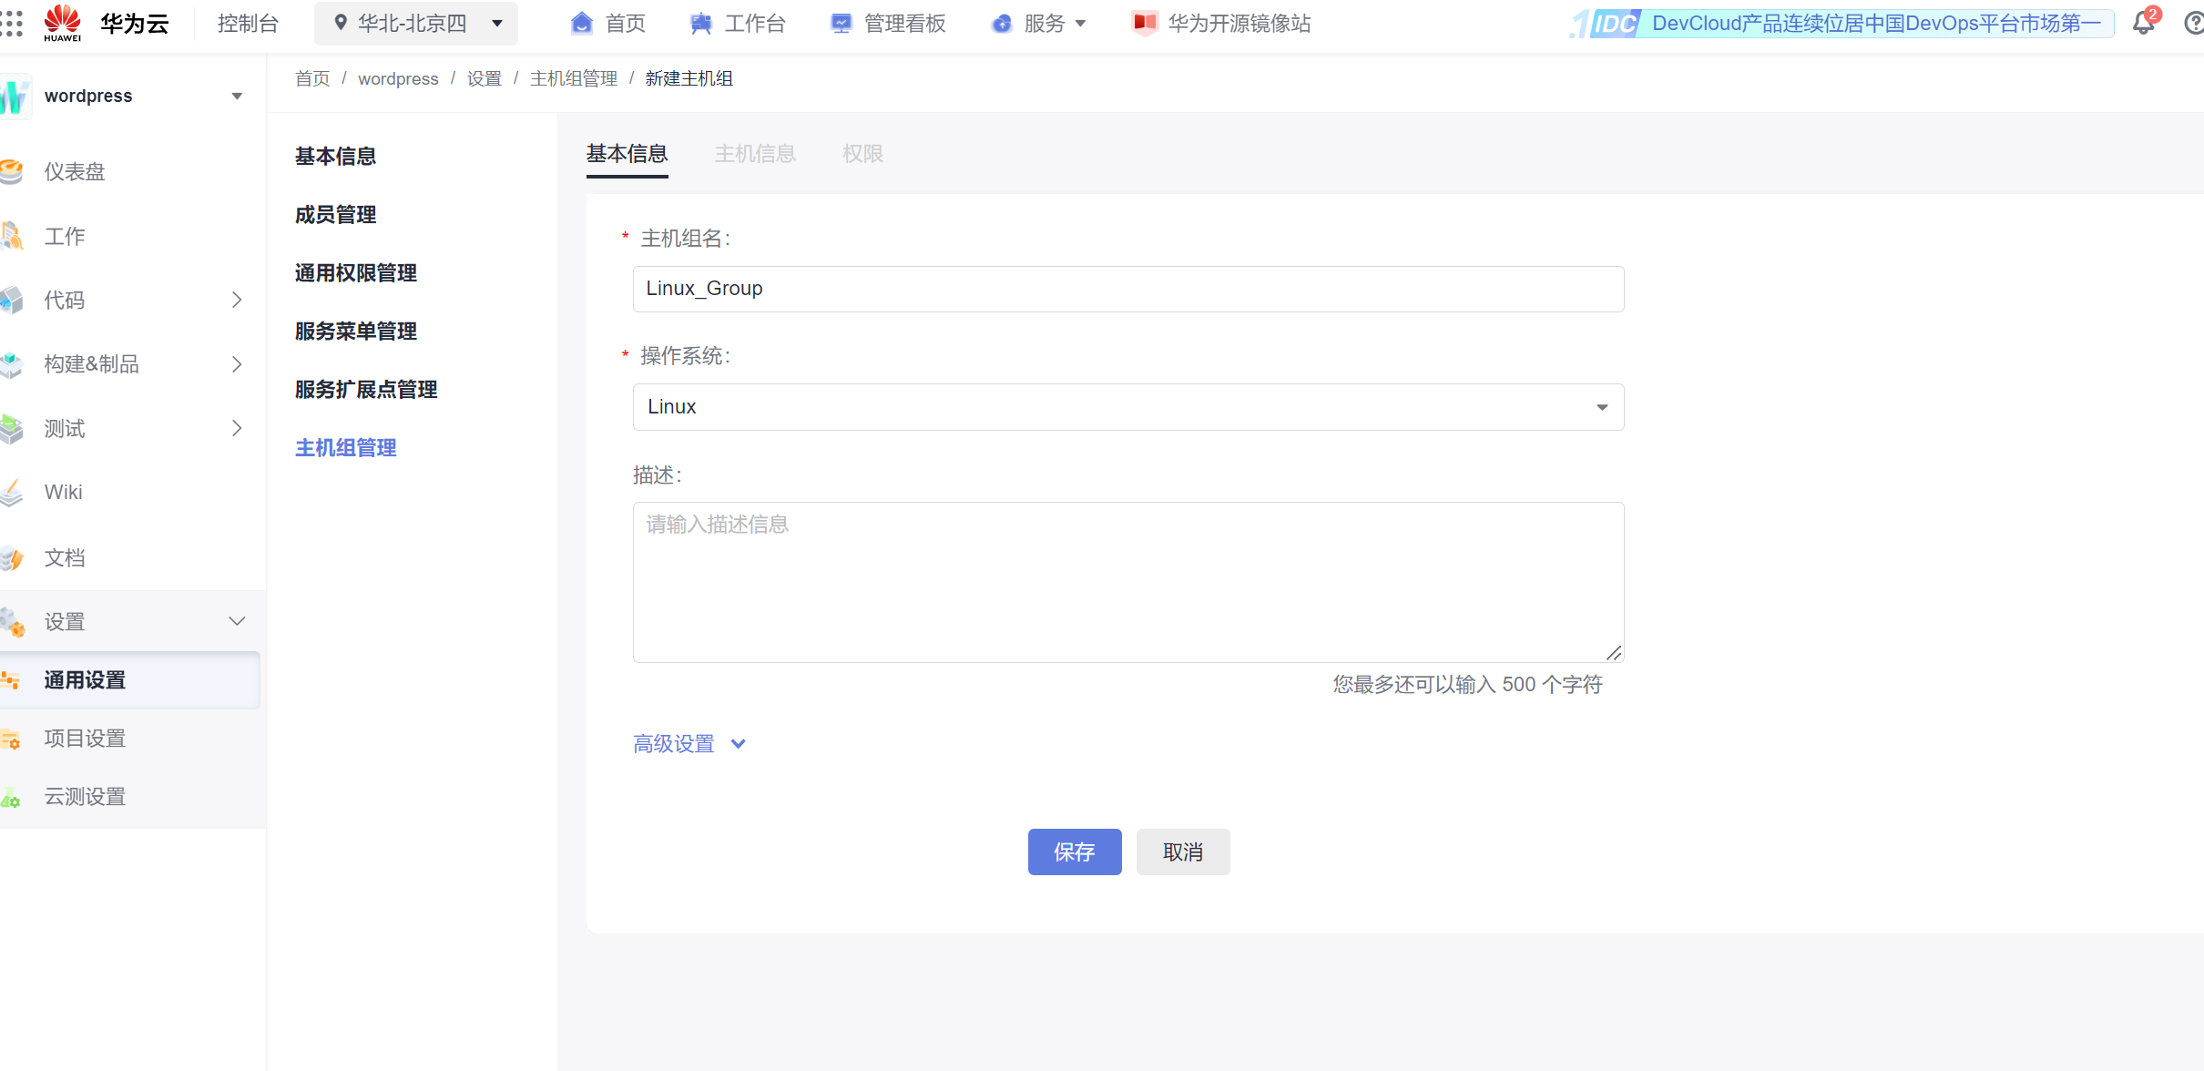Click the 工作台 workbench icon
Viewport: 2204px width, 1071px height.
click(700, 24)
